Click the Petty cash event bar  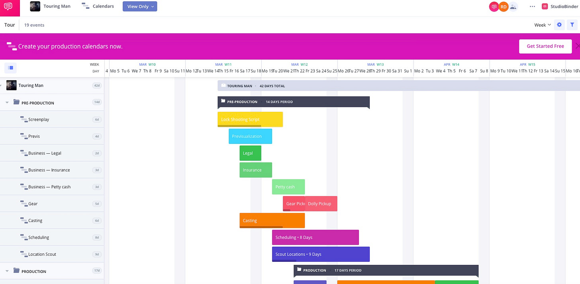pyautogui.click(x=288, y=187)
